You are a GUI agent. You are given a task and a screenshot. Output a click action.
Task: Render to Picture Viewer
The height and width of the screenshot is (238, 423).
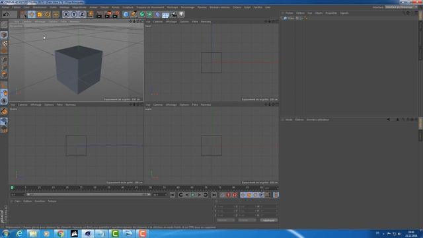click(108, 15)
